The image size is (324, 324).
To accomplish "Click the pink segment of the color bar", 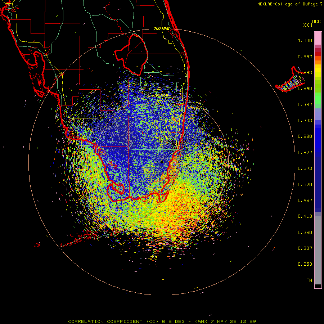I will tap(318, 39).
